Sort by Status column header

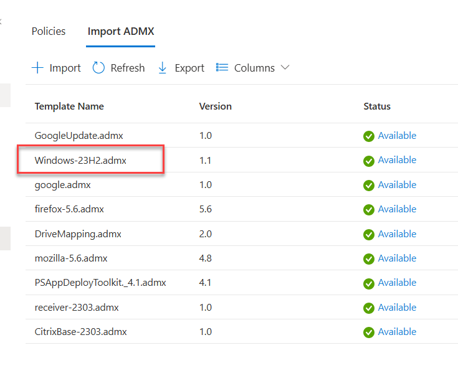pyautogui.click(x=377, y=106)
